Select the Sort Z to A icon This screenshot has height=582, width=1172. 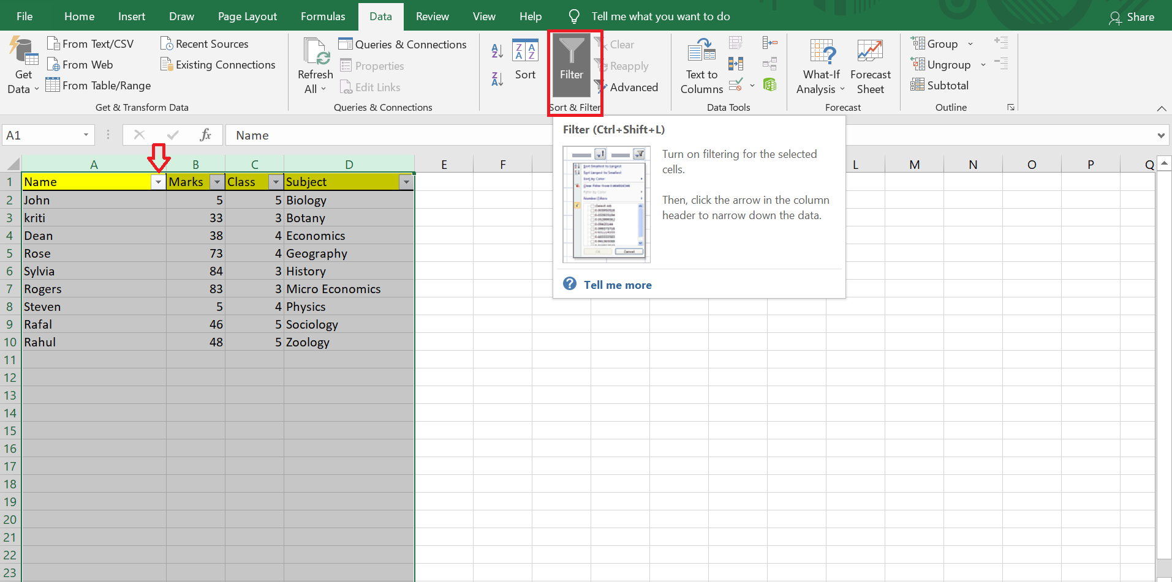[x=496, y=78]
